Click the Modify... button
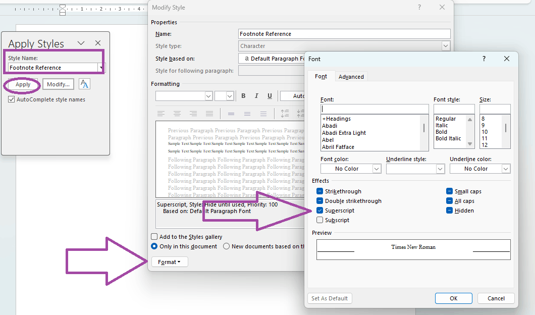The image size is (535, 315). [59, 84]
